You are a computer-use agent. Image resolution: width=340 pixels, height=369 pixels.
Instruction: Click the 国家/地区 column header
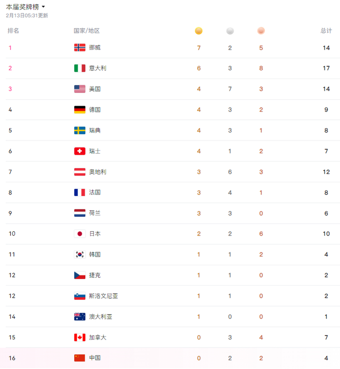86,31
